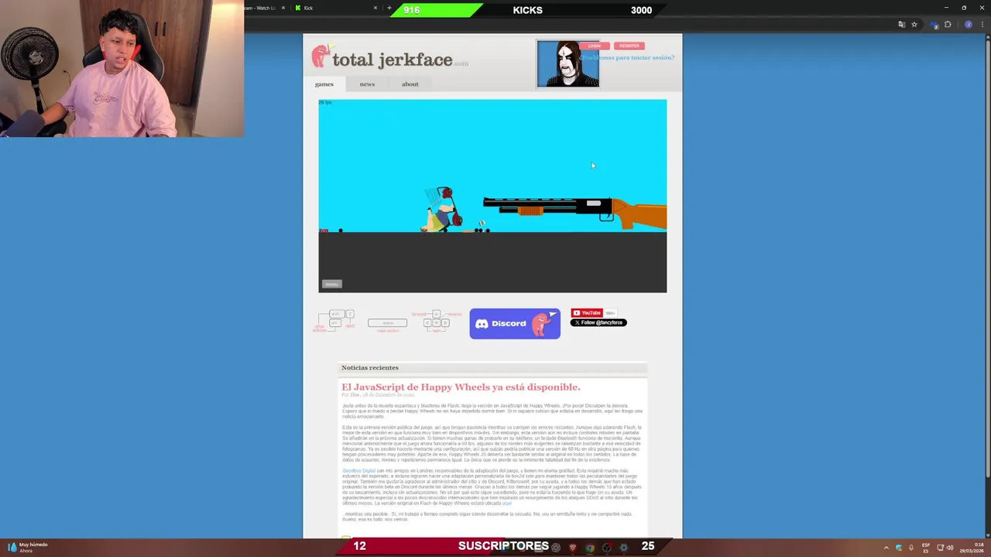Click the wheelchair character in the game
The width and height of the screenshot is (991, 557).
[443, 209]
